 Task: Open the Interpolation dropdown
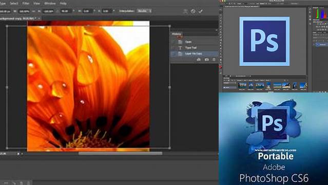tap(144, 11)
